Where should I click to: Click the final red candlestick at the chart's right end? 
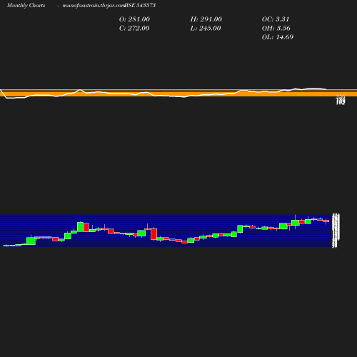point(326,221)
